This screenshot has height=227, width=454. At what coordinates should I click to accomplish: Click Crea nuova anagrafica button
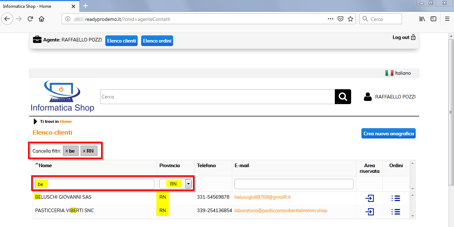388,134
